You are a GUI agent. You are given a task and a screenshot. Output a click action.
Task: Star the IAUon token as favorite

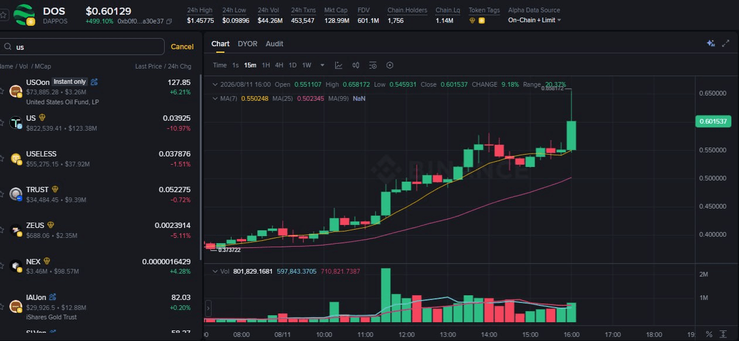click(x=2, y=306)
